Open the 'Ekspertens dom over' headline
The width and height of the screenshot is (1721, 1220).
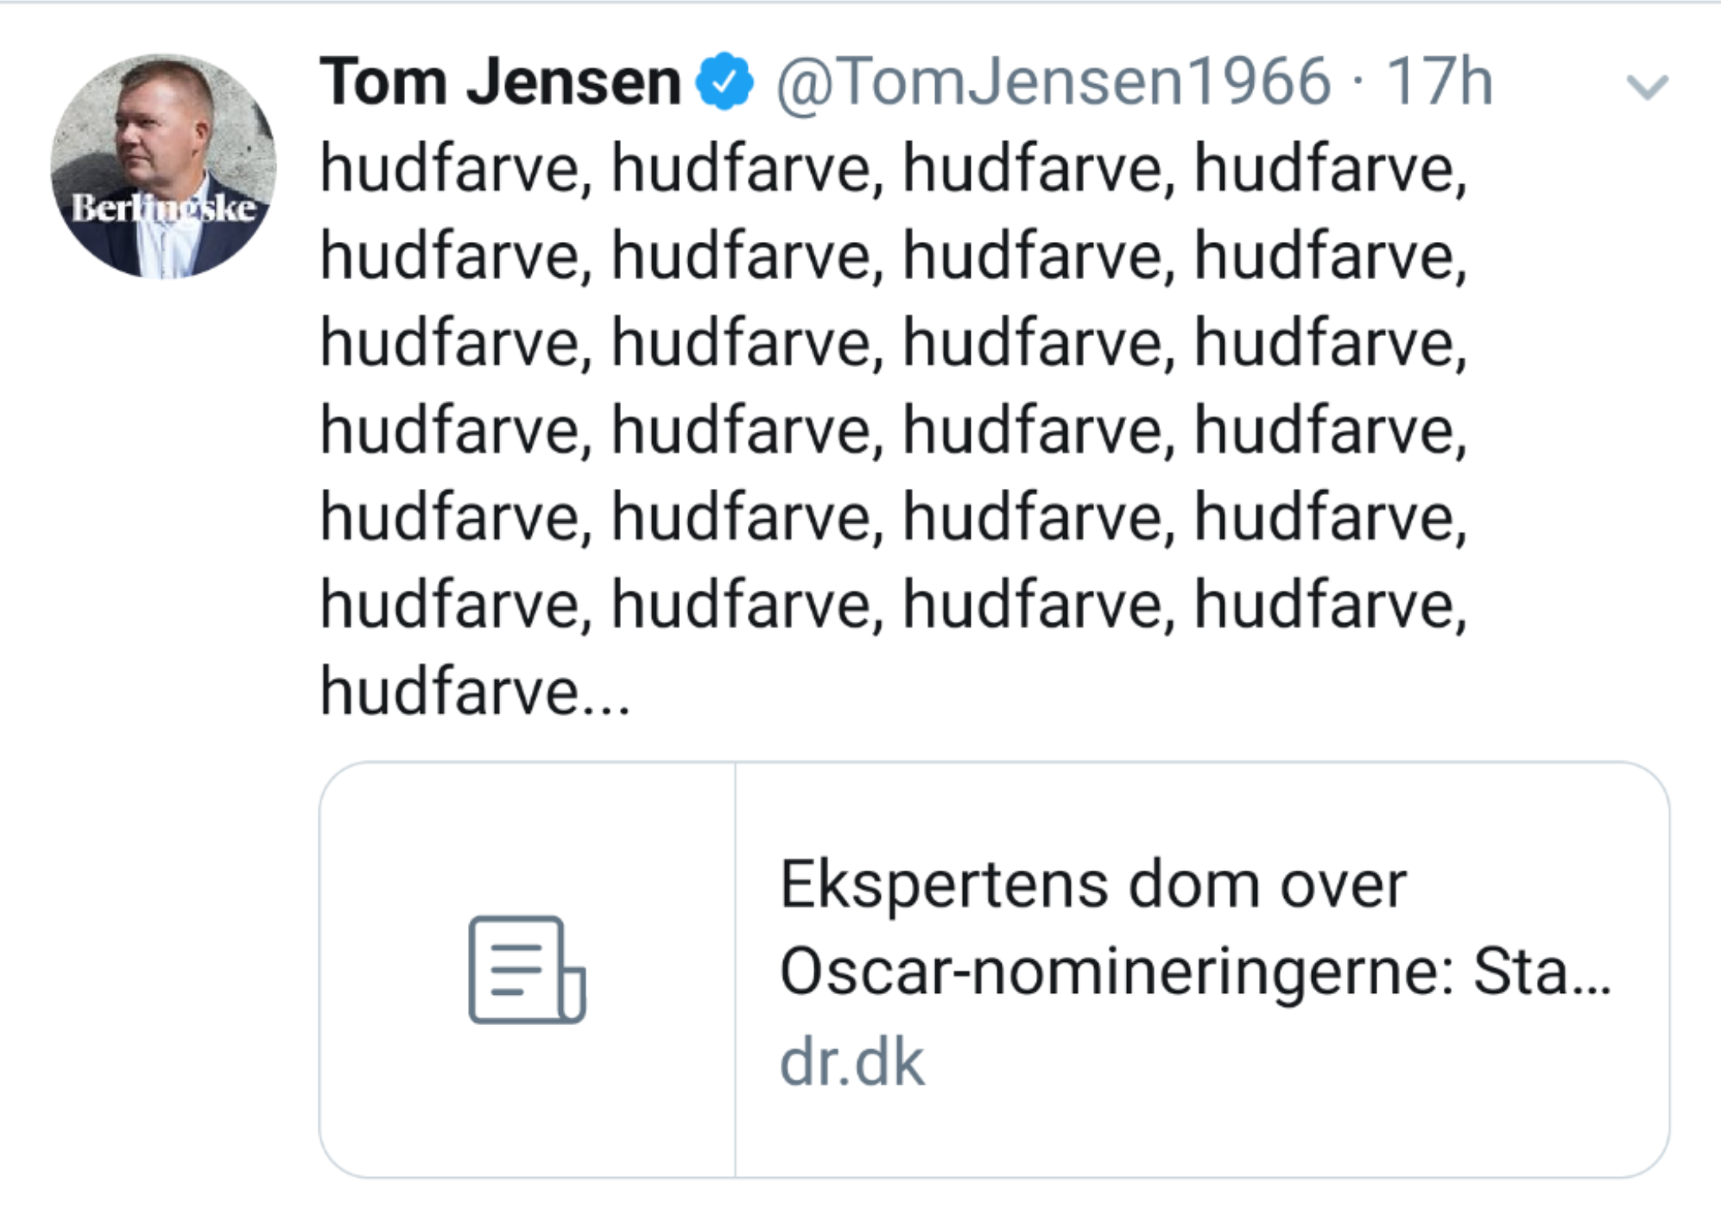coord(1092,885)
